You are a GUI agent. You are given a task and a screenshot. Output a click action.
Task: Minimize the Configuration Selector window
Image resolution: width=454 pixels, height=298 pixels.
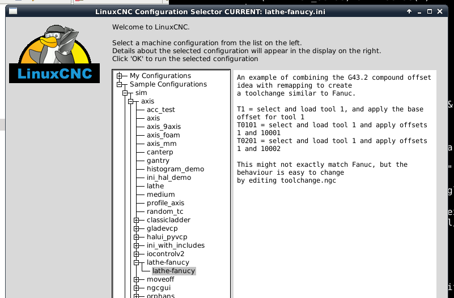419,12
